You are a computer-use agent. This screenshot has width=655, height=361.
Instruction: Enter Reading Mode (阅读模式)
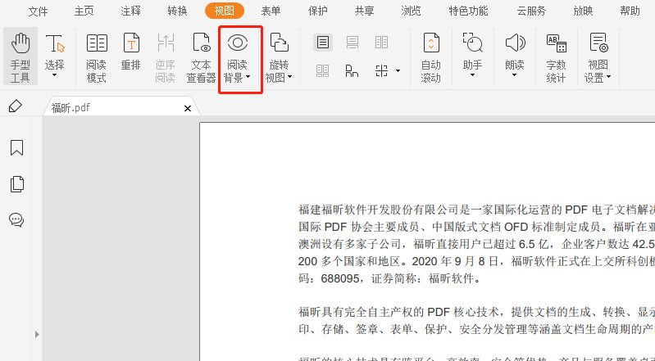coord(97,58)
